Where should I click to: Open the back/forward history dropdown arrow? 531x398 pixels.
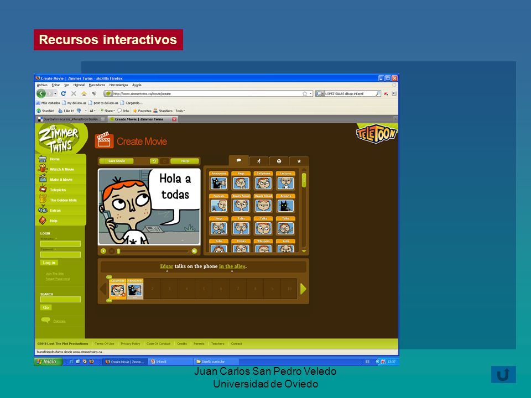click(x=55, y=94)
